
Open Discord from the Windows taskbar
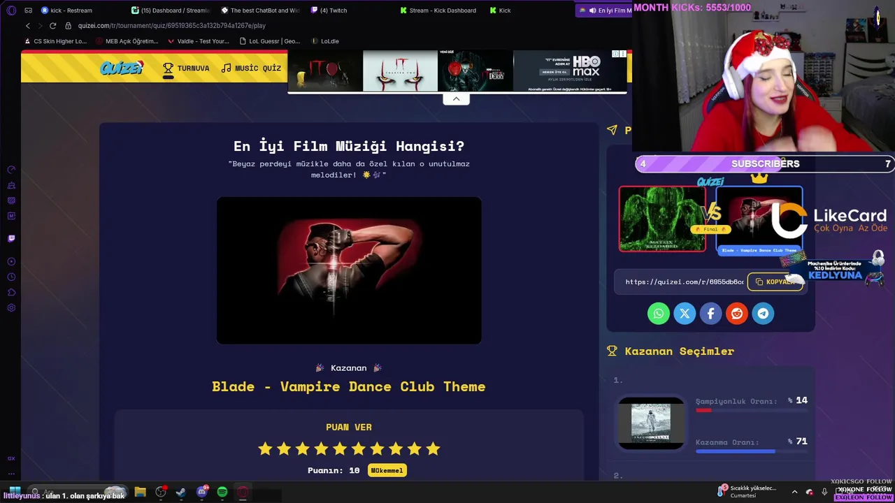click(x=202, y=492)
